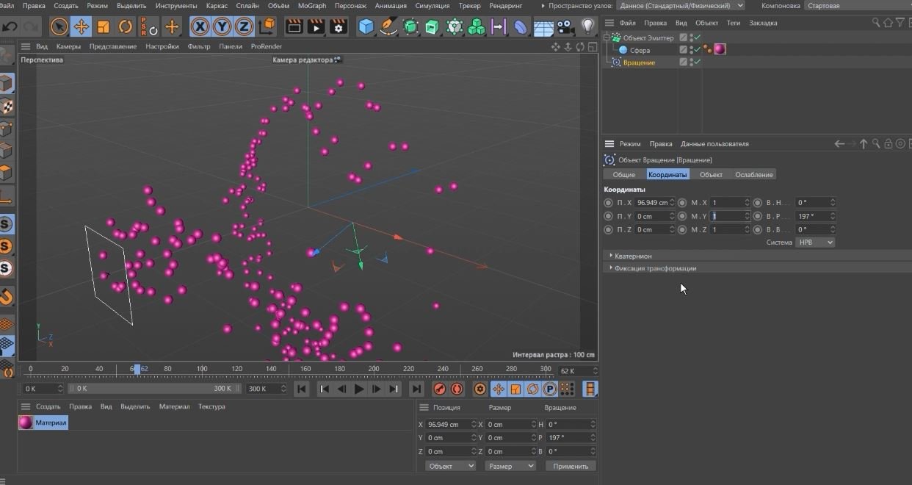Open keyframe selection gear icon
The height and width of the screenshot is (485, 912).
pyautogui.click(x=481, y=389)
